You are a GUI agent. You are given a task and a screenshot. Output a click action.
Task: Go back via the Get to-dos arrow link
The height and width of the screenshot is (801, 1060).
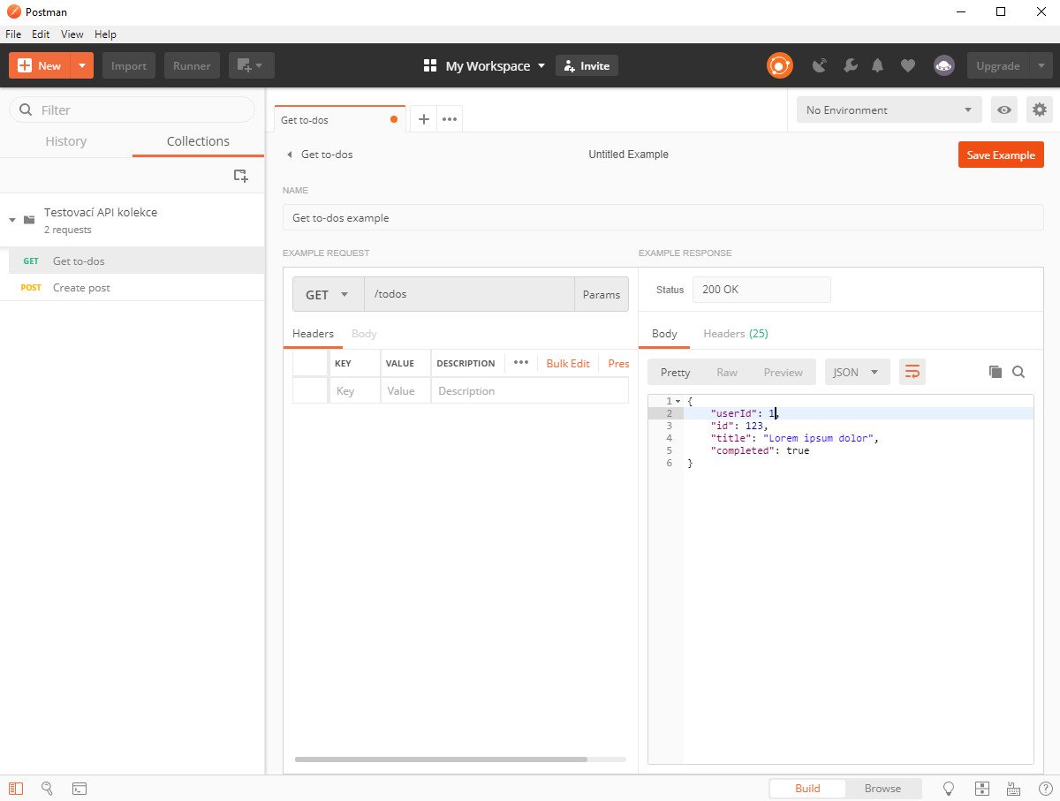319,155
